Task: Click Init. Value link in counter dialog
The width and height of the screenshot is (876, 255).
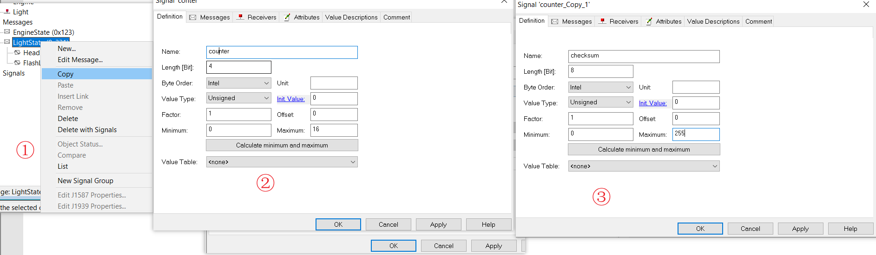Action: tap(291, 99)
